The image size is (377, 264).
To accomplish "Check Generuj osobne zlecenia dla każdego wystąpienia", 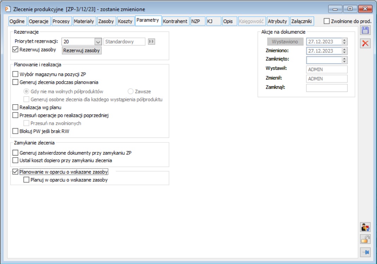I will pos(26,99).
